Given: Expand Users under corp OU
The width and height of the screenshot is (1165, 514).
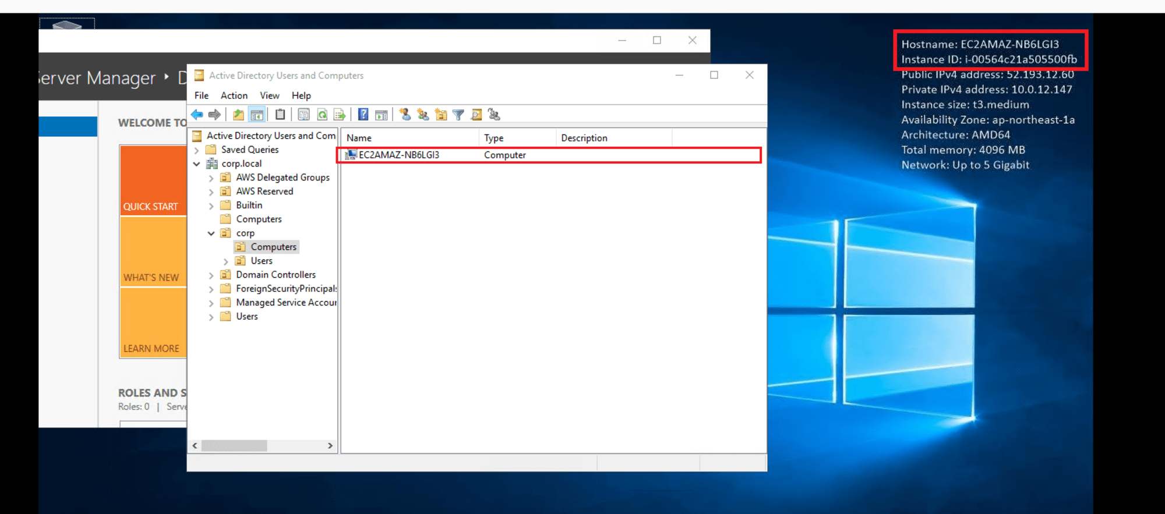Looking at the screenshot, I should click(226, 261).
